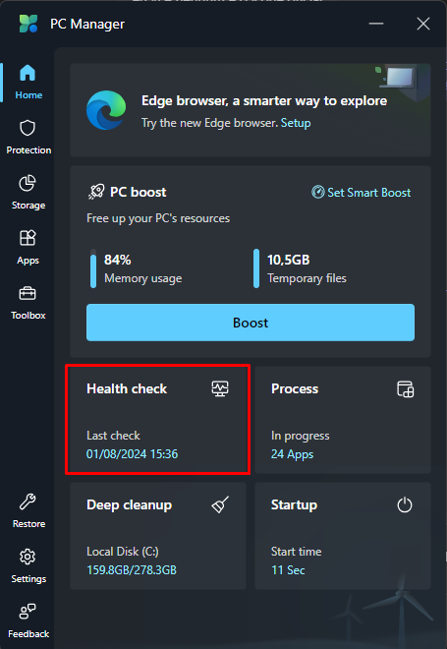Screen dimensions: 447x649
Task: Open the Protection shield icon
Action: coord(28,128)
